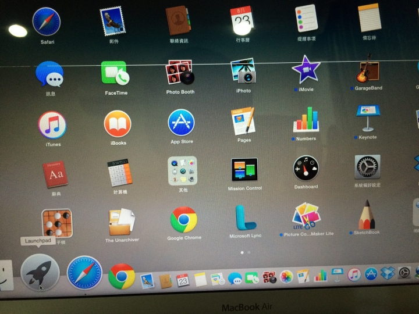Open Numbers chart icon in the Dock
The image size is (419, 314).
(x=321, y=275)
